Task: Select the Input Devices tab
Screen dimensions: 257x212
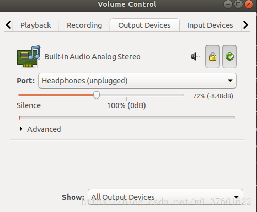Action: (210, 25)
